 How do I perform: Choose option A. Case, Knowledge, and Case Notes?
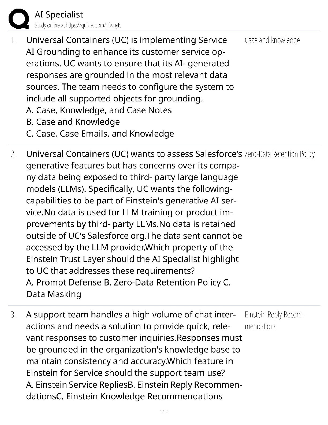coord(99,110)
